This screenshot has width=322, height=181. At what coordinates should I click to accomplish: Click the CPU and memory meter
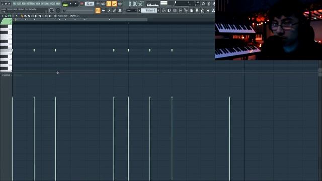pos(187,4)
